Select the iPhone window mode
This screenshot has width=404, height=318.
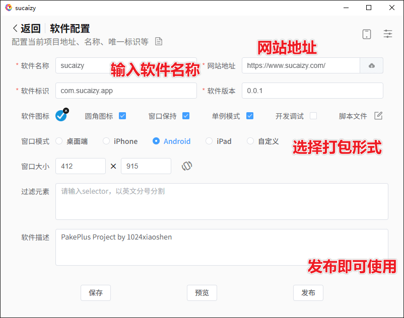107,141
